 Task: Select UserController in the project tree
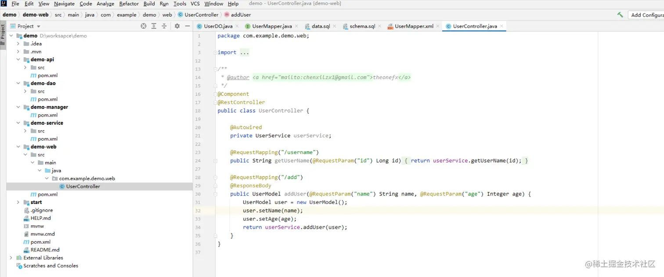[83, 186]
